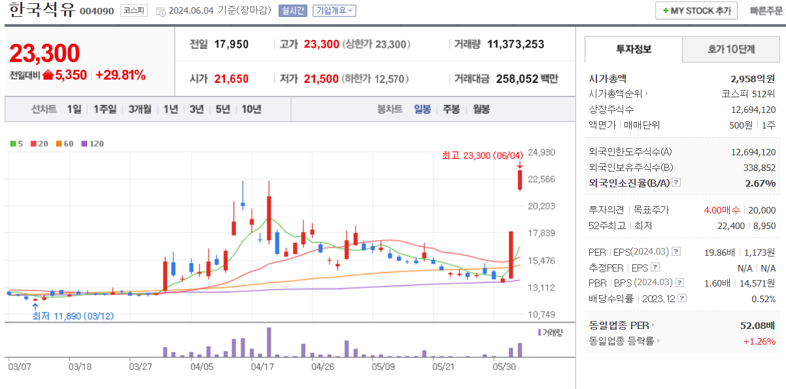Click the 외국인보유주식수 value 338,852
The image size is (786, 389).
759,168
